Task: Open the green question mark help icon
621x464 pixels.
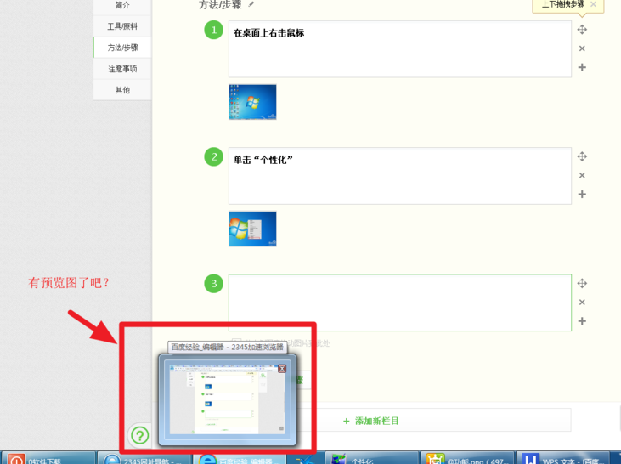Action: point(140,435)
